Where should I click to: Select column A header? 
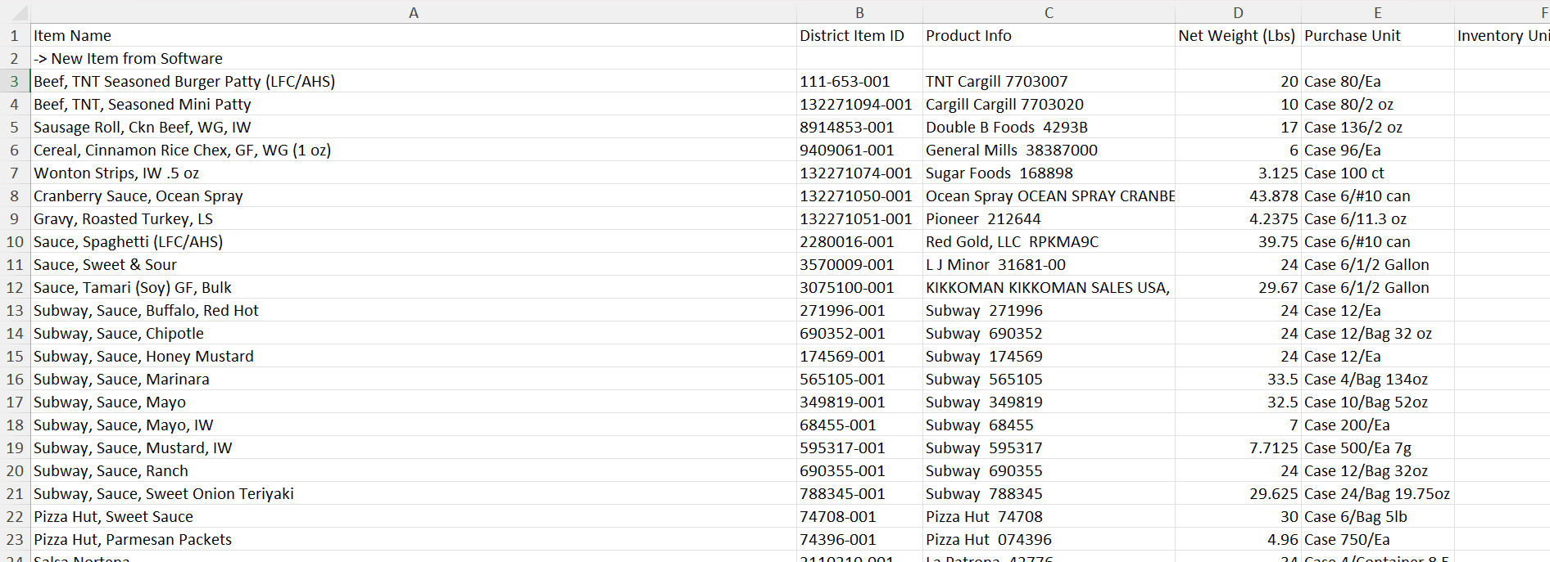[x=414, y=12]
